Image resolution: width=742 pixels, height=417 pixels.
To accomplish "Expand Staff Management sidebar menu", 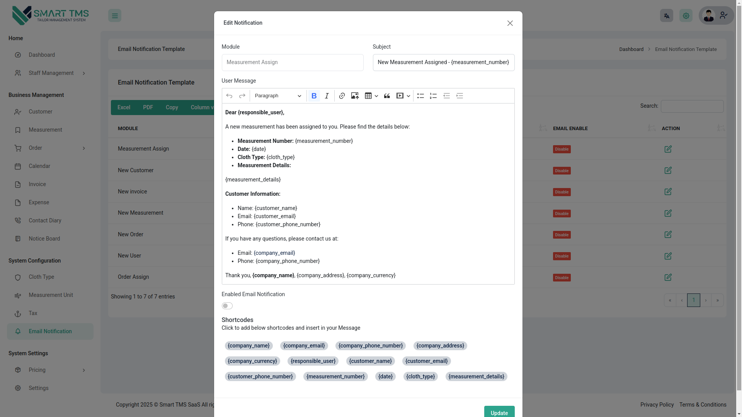I will click(50, 73).
